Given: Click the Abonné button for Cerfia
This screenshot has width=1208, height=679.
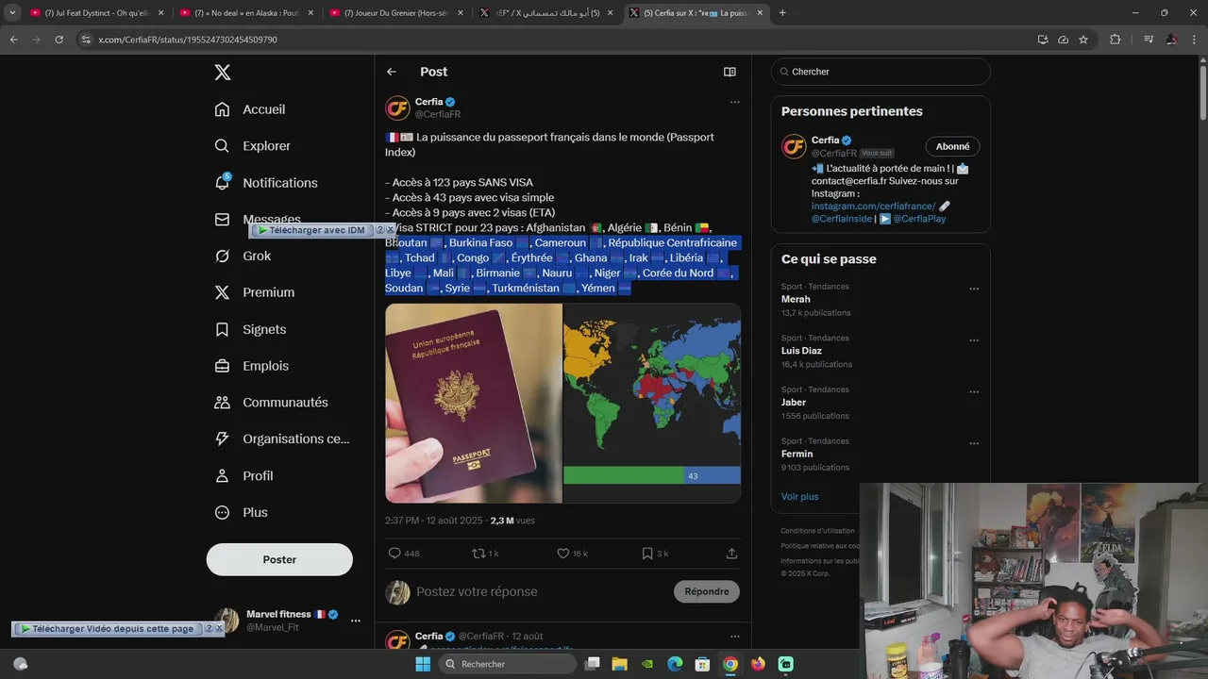Looking at the screenshot, I should 952,146.
